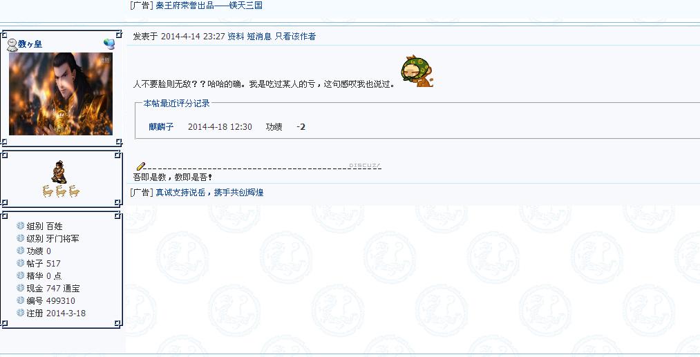Click the bullet icon beside 组别 百姓
Screen dimensions: 700x357
[21, 226]
